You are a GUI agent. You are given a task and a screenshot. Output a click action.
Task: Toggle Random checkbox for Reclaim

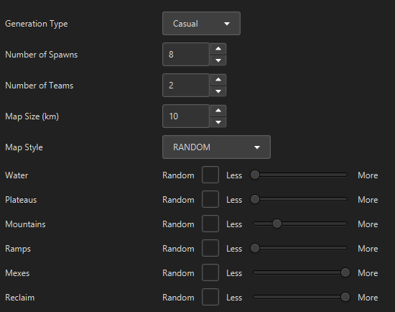click(210, 297)
